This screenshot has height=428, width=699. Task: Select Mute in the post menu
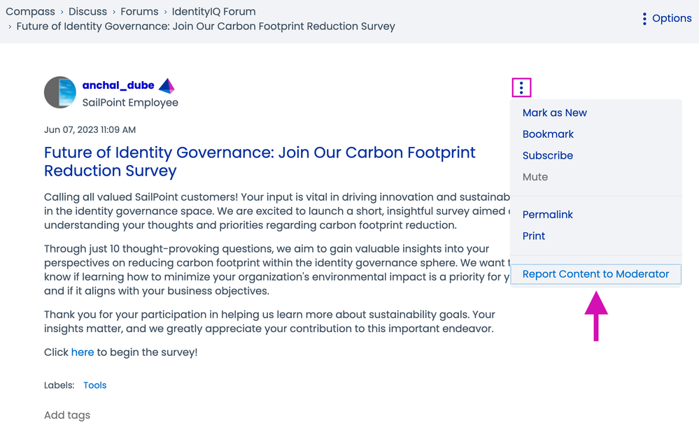(535, 177)
